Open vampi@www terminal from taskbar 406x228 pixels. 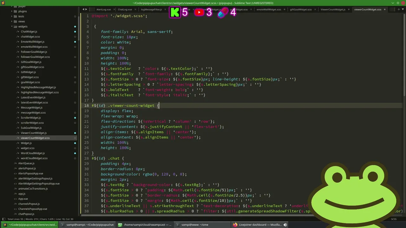pos(202,225)
